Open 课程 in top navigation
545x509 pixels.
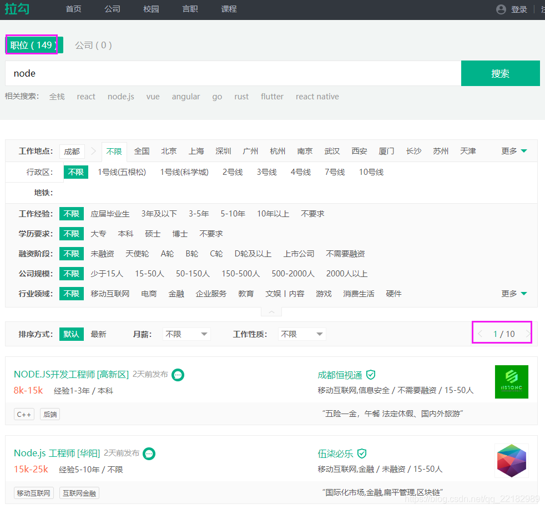(229, 9)
